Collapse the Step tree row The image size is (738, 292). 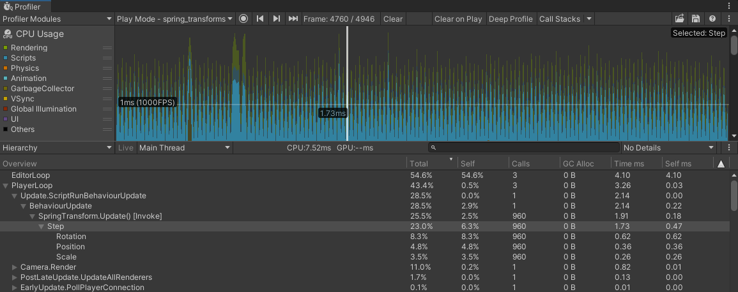42,227
